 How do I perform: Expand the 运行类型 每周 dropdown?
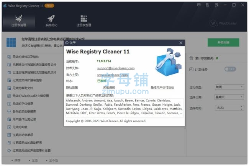point(229,87)
